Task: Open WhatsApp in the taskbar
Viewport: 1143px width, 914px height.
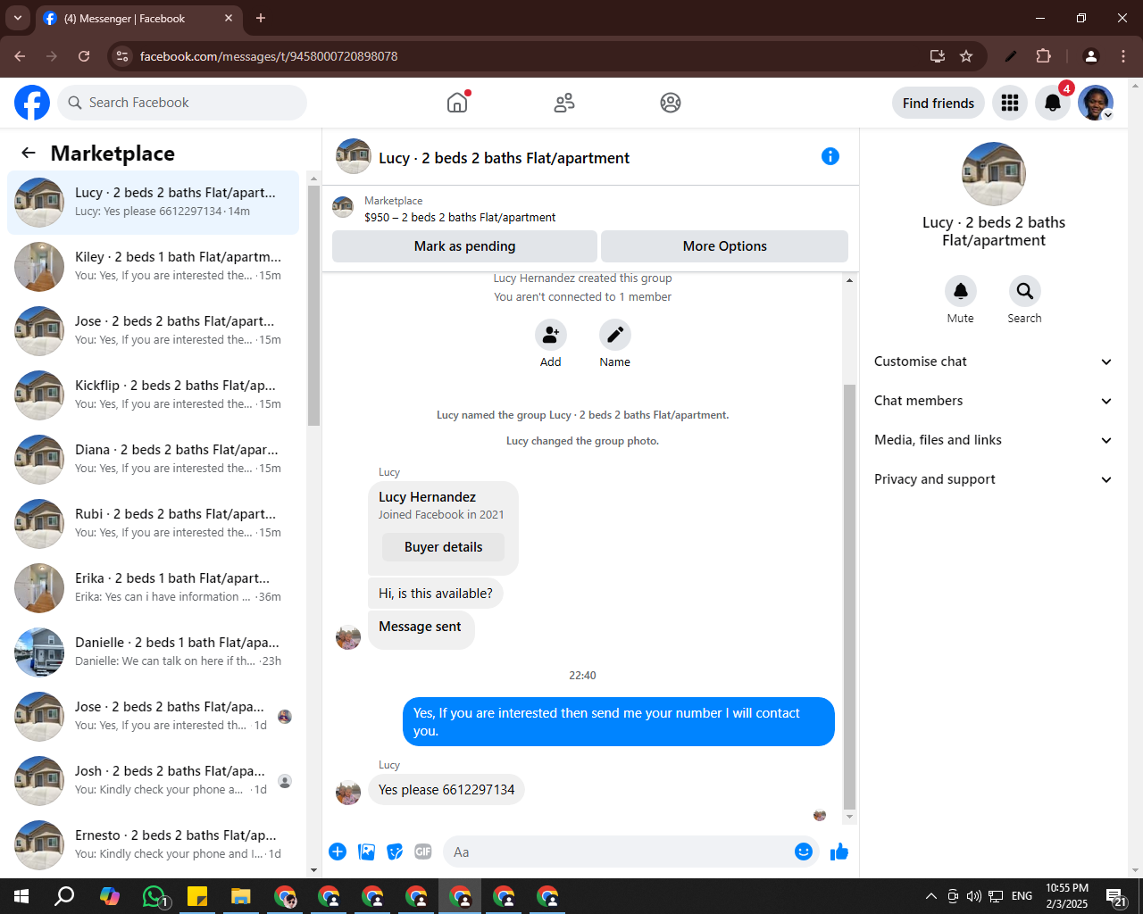Action: (154, 896)
